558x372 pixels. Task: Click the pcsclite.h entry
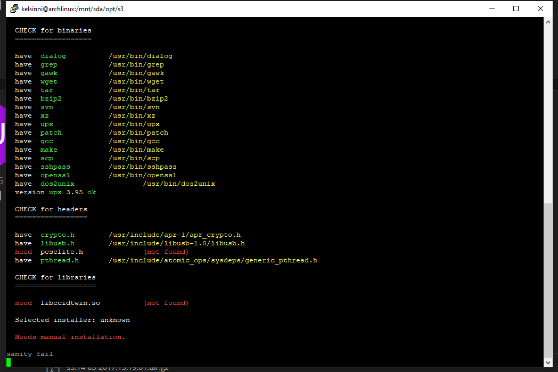[x=62, y=252]
